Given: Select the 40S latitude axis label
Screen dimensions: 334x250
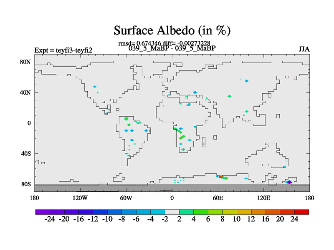Looking at the screenshot, I should (25, 153).
